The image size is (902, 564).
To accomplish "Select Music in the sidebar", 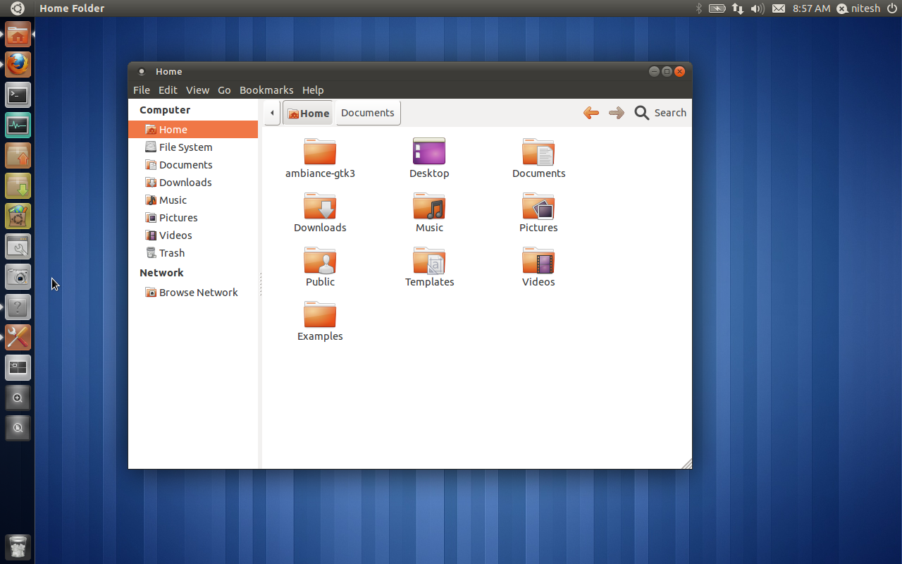I will click(x=172, y=200).
